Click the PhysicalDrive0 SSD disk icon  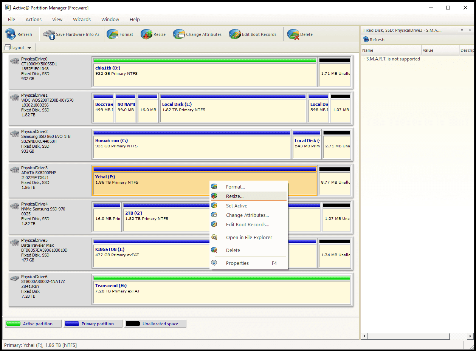[15, 61]
